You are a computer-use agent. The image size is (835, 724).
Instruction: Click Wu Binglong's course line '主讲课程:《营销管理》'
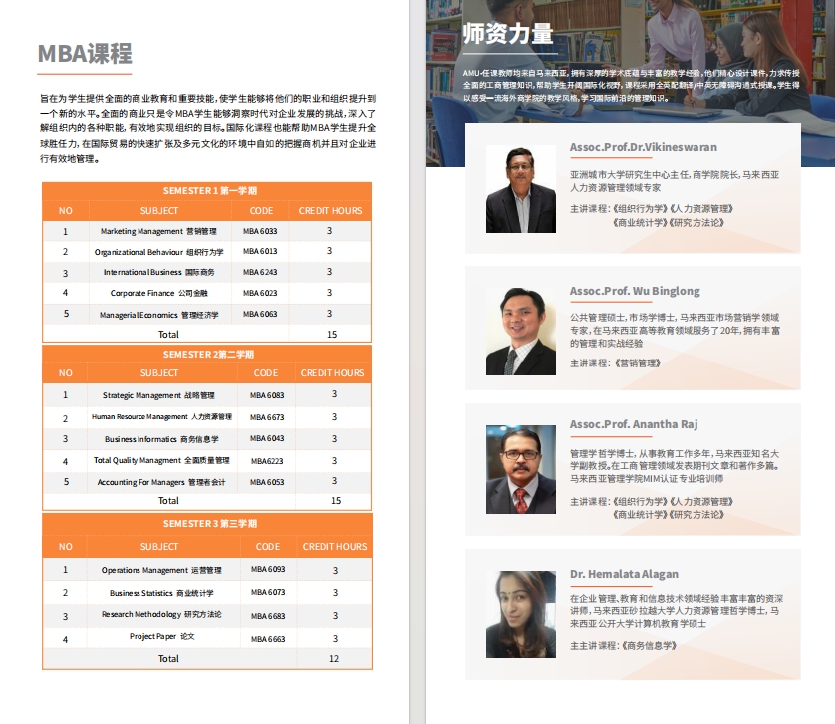pyautogui.click(x=615, y=363)
